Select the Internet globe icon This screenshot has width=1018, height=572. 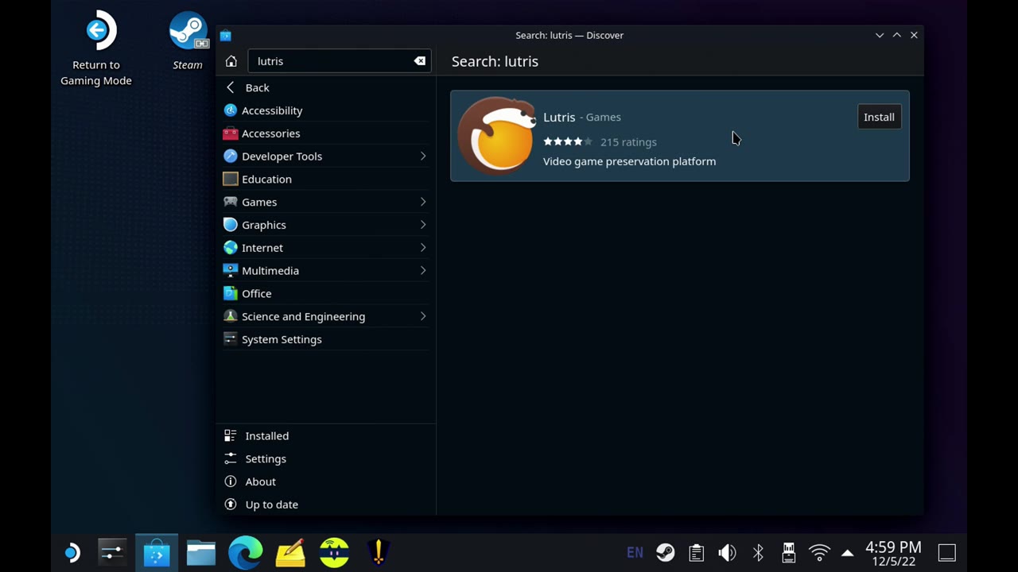tap(231, 247)
